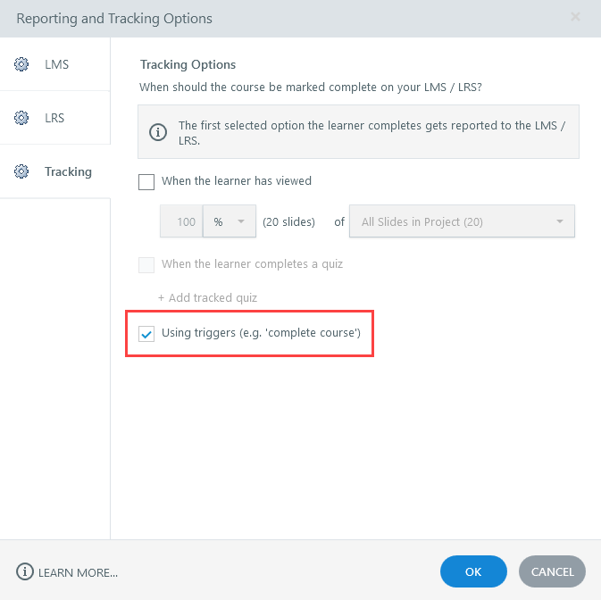Screen dimensions: 601x600
Task: Click the LMS gear icon
Action: click(21, 64)
